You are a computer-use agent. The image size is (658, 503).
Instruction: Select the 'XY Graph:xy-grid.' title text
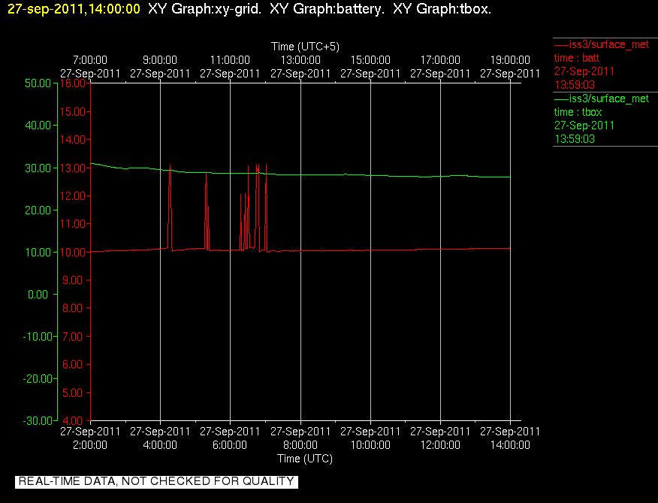[205, 9]
